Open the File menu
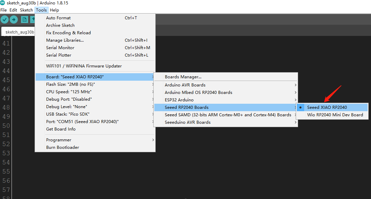The height and width of the screenshot is (199, 371). [3, 10]
